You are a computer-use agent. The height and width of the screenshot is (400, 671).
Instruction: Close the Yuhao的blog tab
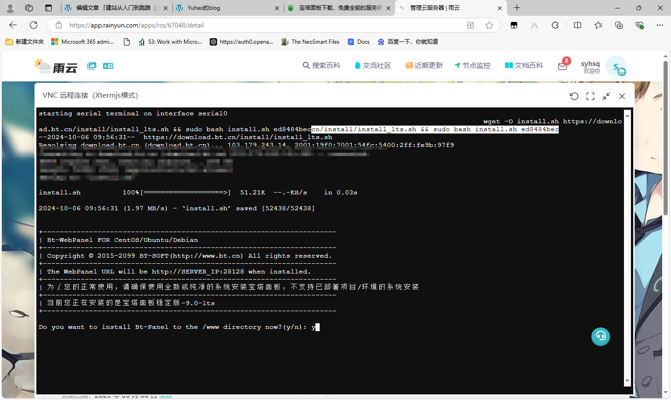[x=277, y=8]
